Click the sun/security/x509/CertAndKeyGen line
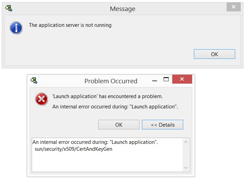The width and height of the screenshot is (249, 180). [74, 149]
